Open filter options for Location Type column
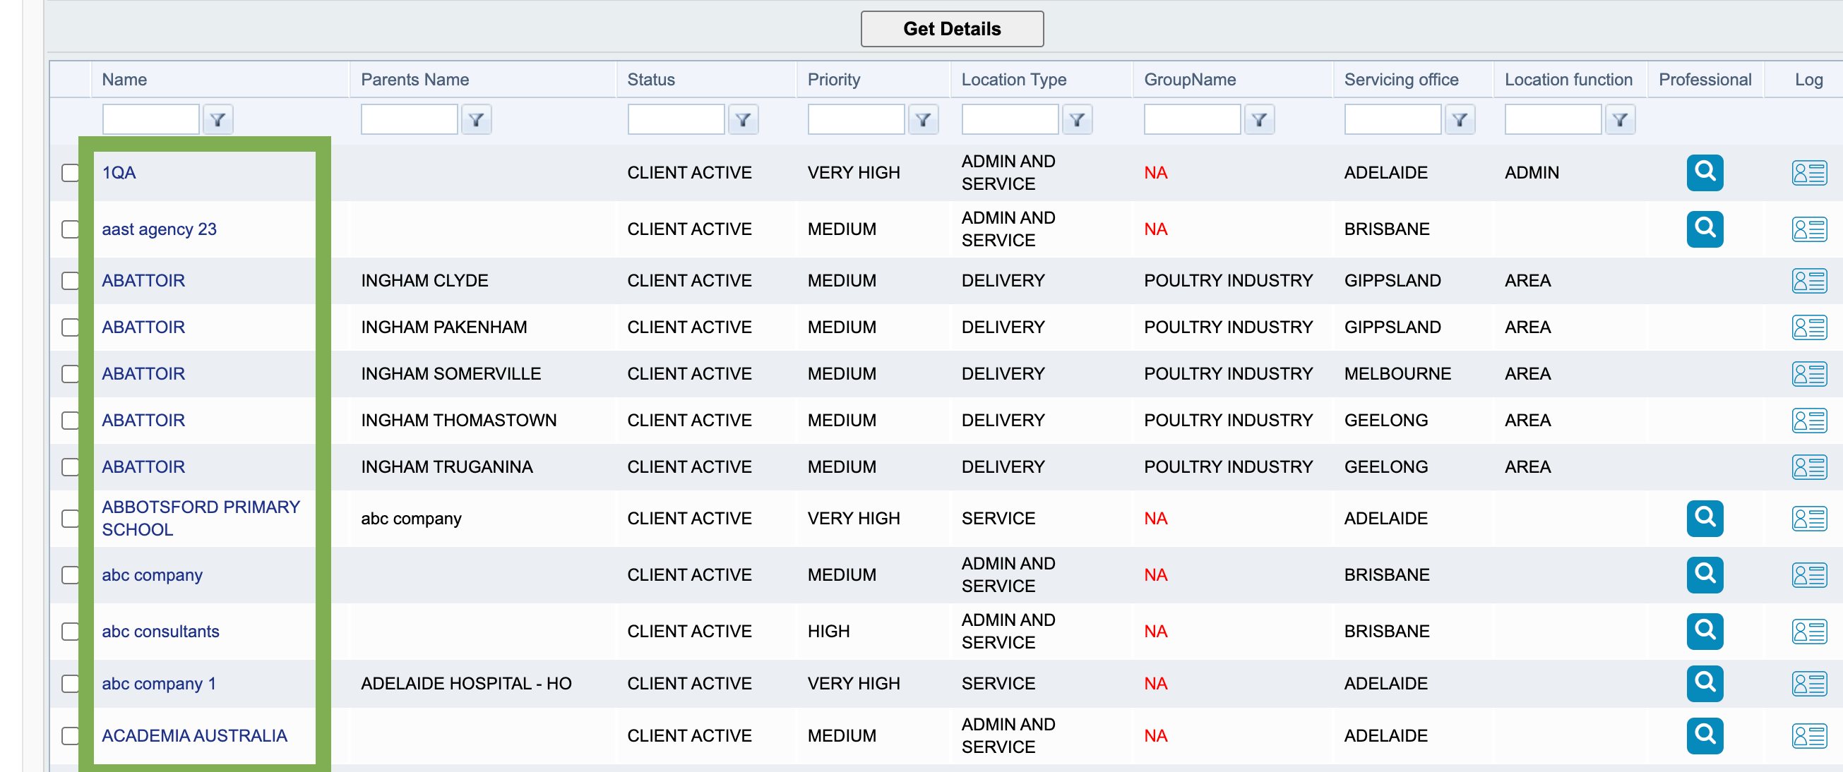1843x772 pixels. 1077,119
